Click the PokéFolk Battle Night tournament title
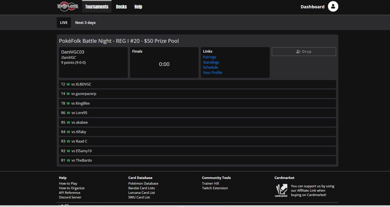 [119, 41]
